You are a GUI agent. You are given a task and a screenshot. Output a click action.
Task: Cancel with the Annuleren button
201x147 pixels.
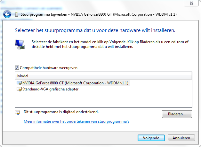click(x=181, y=138)
